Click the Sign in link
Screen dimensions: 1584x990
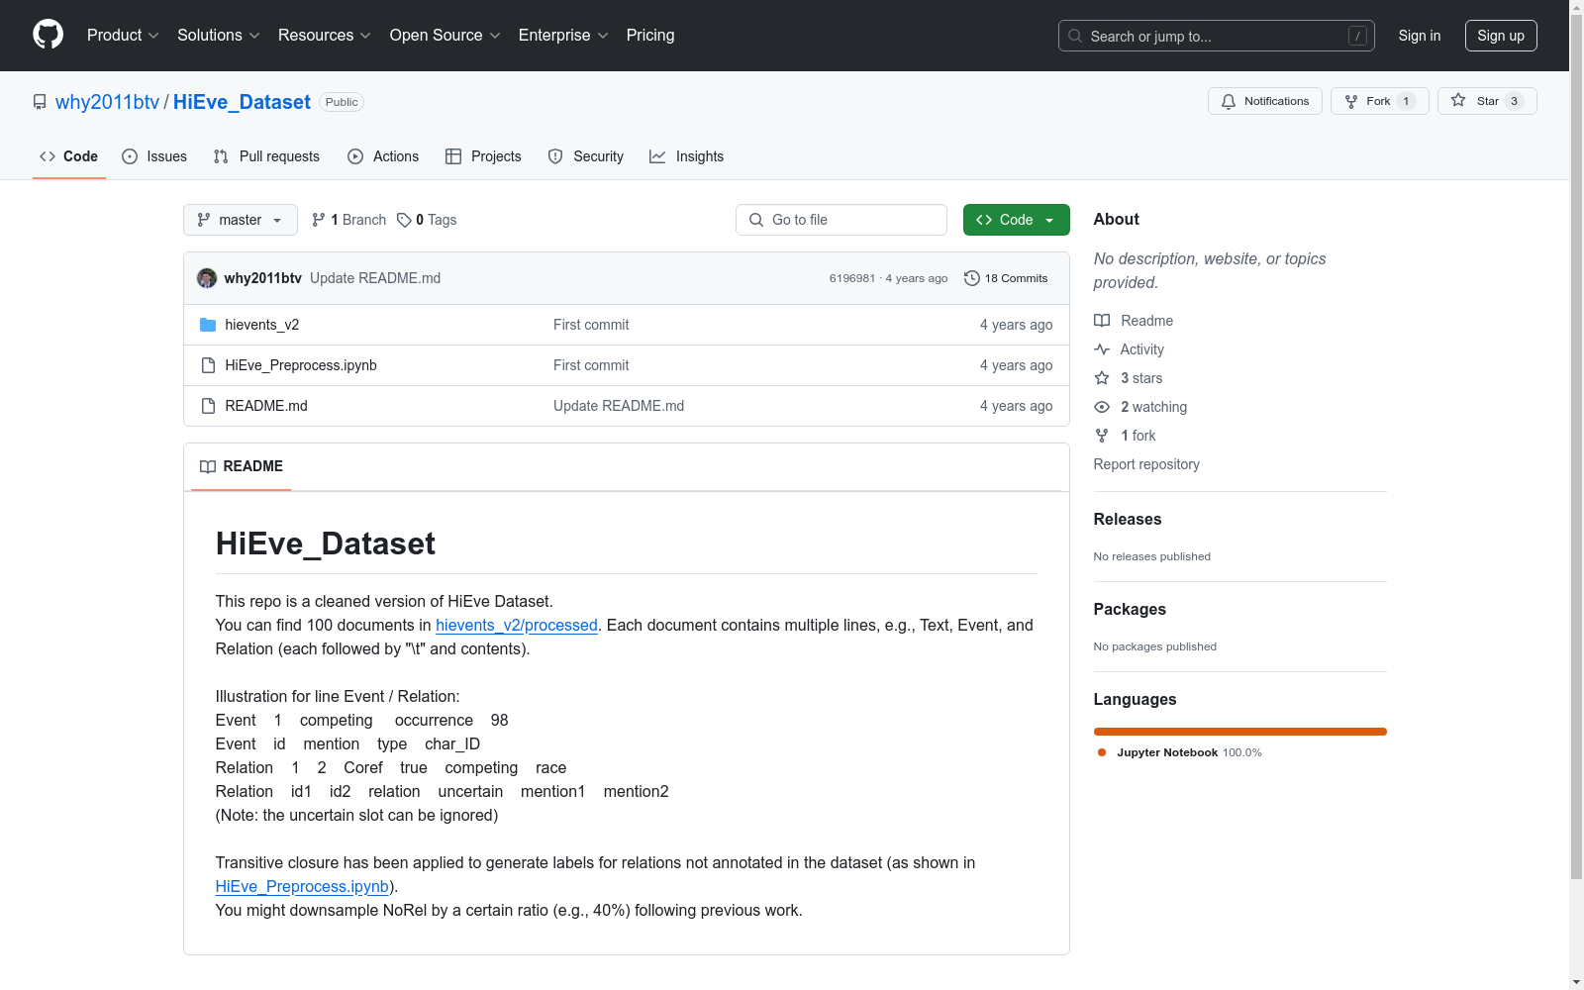tap(1420, 36)
